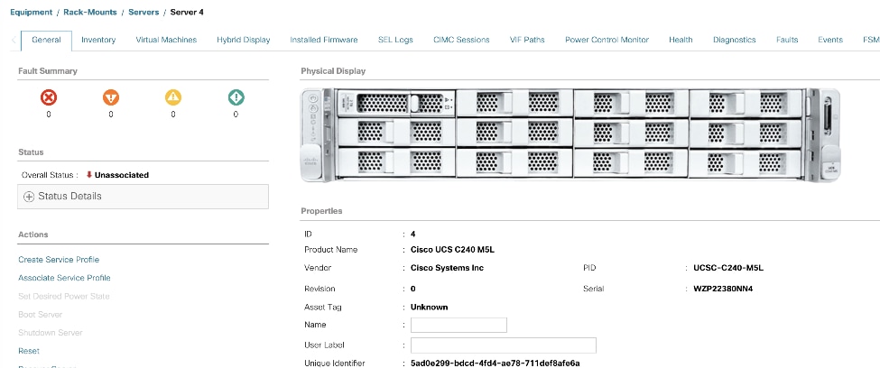Open the Events tab
The image size is (880, 368).
pos(830,40)
